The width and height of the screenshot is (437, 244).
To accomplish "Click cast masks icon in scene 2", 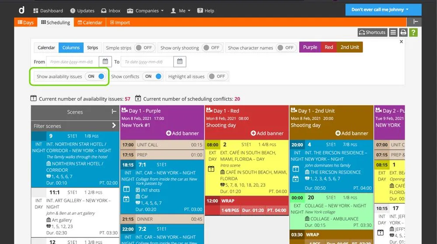I will (222, 185).
